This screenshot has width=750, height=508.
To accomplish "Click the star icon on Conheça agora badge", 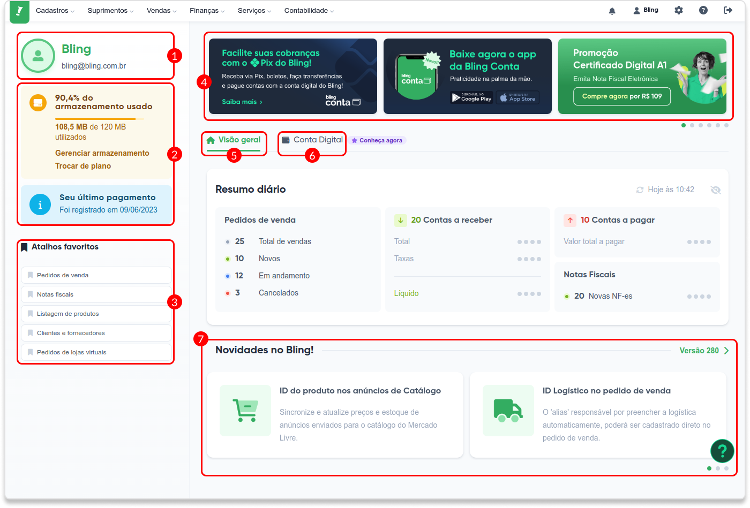I will click(354, 140).
